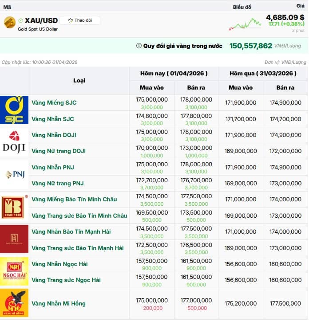309x321 pixels.
Task: Click today's 174,800,000 buy price for Vàng Nhẫn SJC
Action: pyautogui.click(x=152, y=116)
